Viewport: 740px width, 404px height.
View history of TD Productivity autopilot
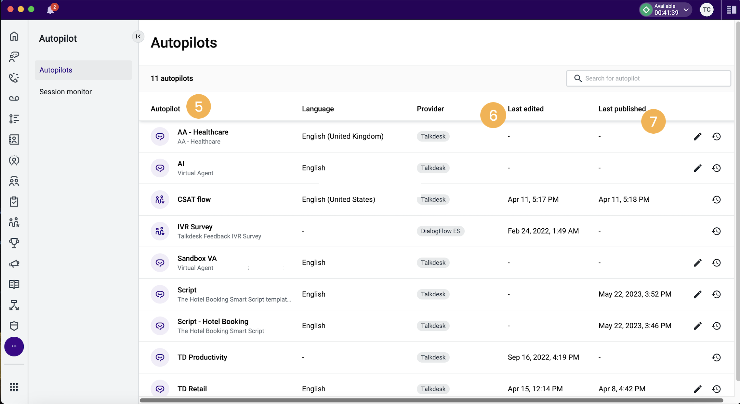(x=716, y=357)
